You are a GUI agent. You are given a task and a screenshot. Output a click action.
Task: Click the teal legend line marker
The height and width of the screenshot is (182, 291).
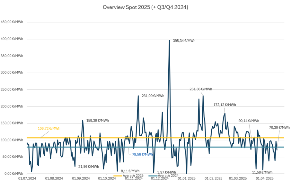tap(153, 176)
